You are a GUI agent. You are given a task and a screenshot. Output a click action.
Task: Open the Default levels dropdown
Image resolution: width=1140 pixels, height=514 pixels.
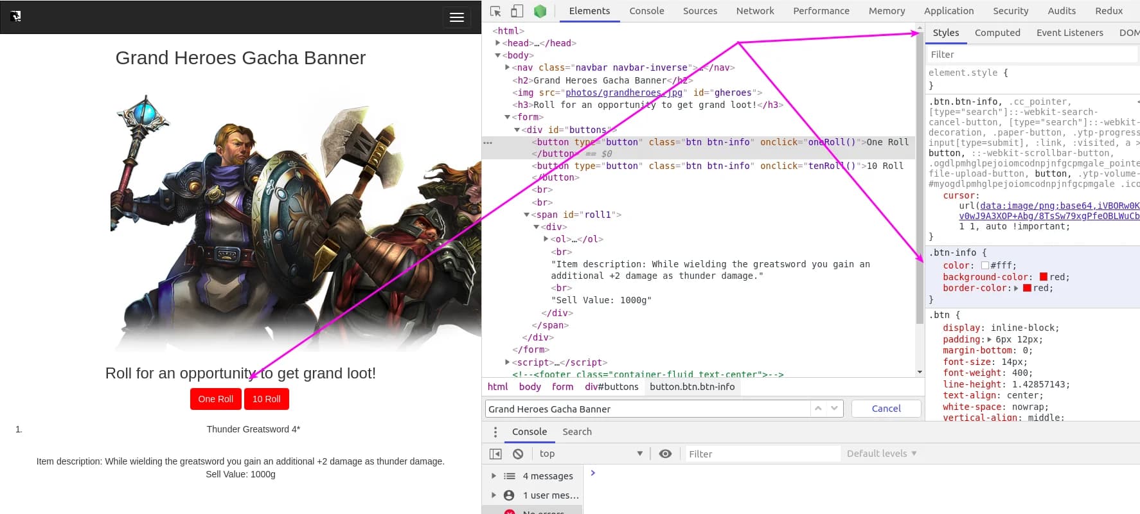[x=881, y=454]
